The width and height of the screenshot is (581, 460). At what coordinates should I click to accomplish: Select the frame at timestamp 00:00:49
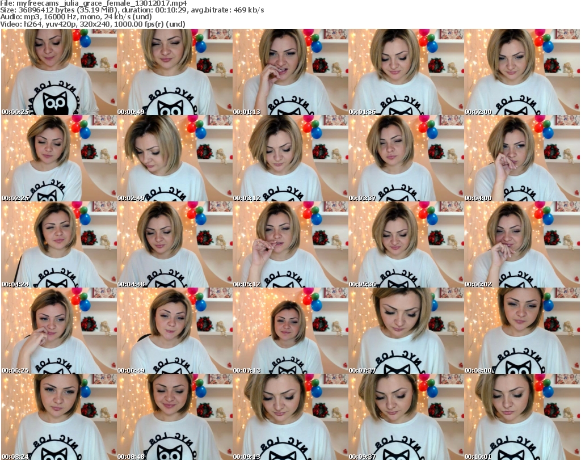pyautogui.click(x=175, y=72)
